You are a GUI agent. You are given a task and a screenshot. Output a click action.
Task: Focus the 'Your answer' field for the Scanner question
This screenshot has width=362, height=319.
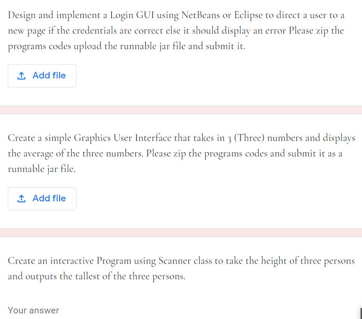(x=33, y=310)
